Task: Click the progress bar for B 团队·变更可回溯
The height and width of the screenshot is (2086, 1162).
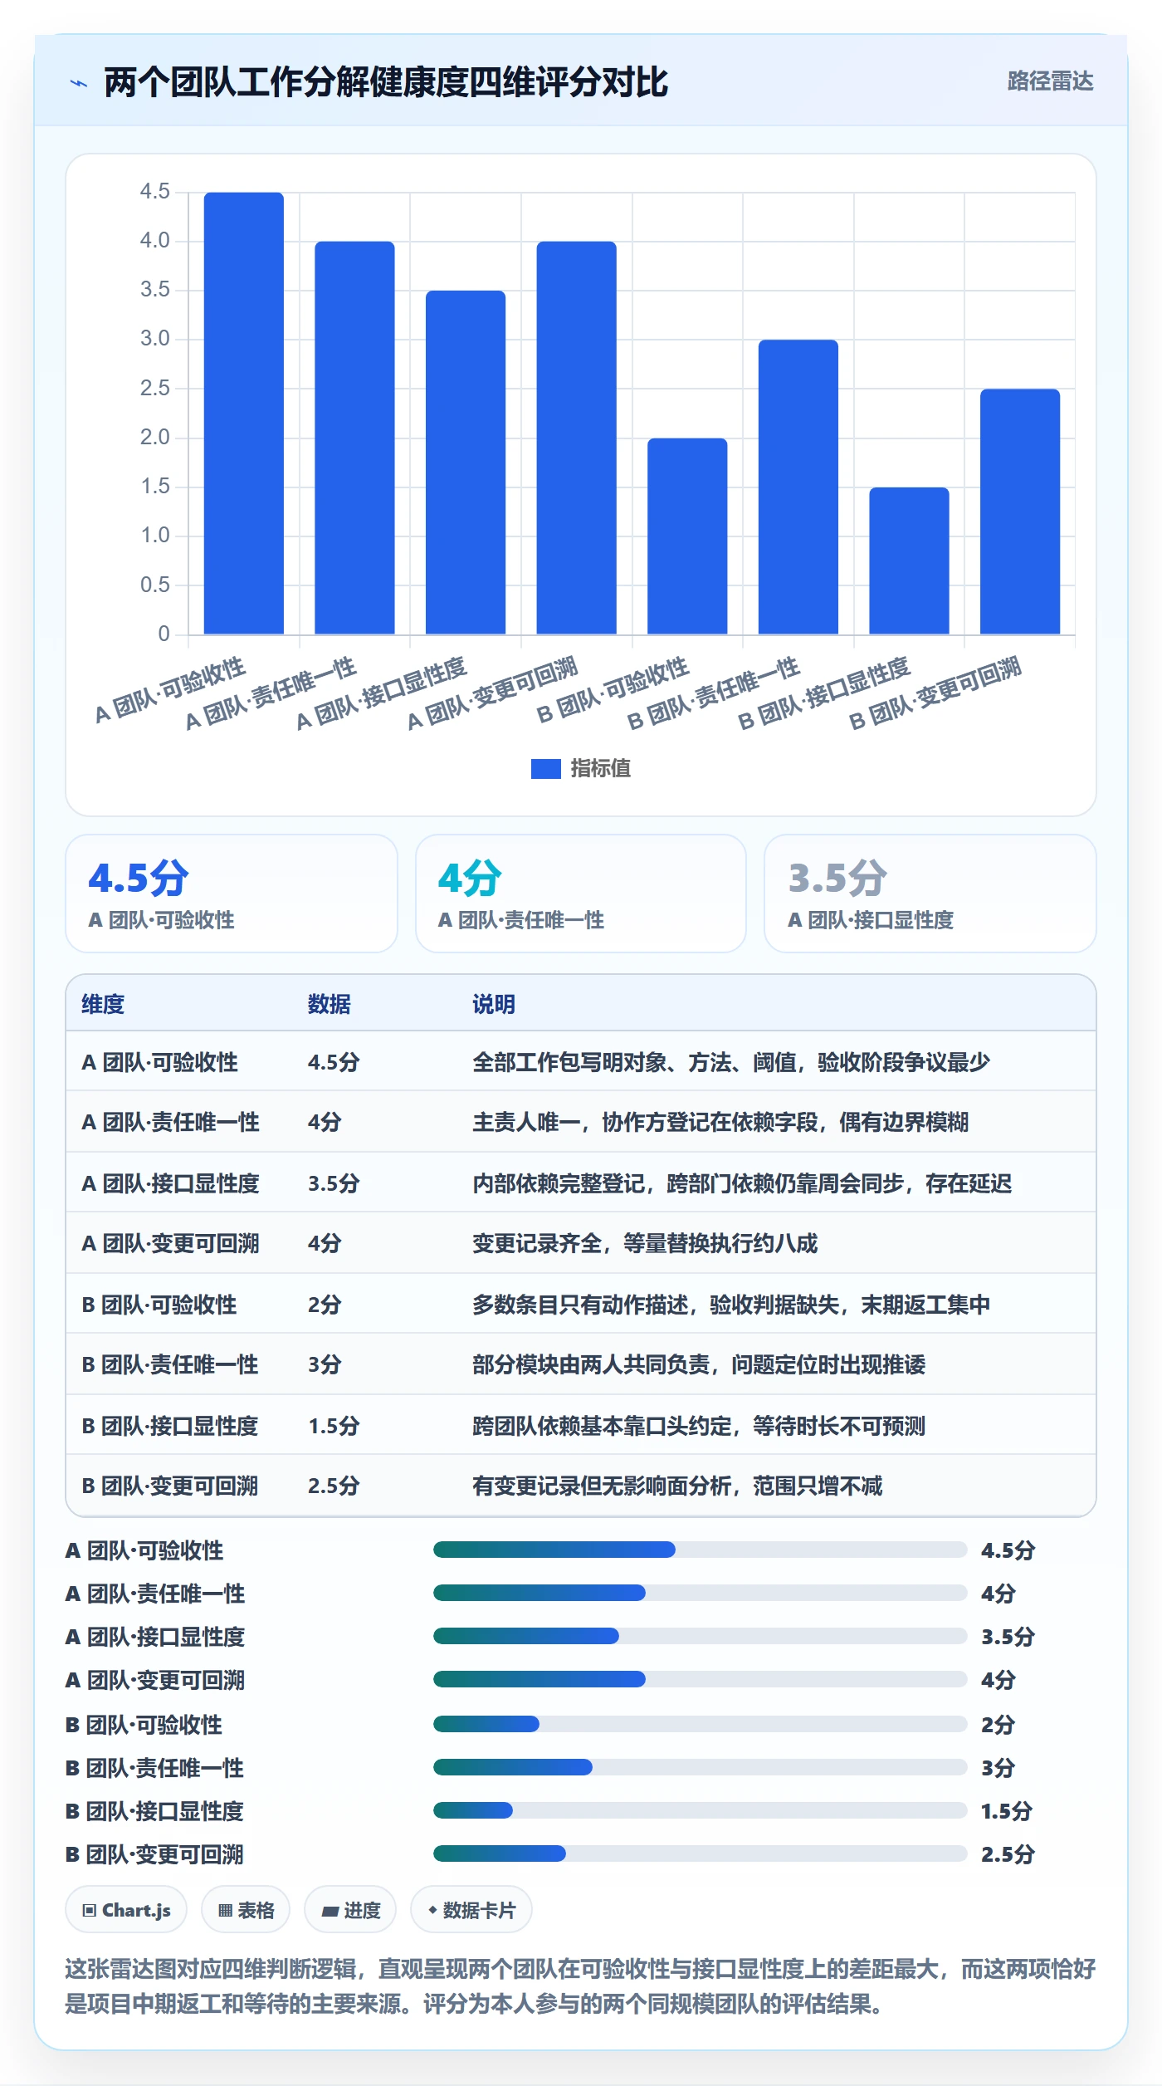Action: pos(700,1853)
